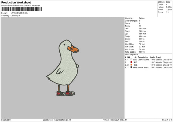Select the Colorway 1 value
This screenshot has width=173, height=122.
click(x=15, y=16)
